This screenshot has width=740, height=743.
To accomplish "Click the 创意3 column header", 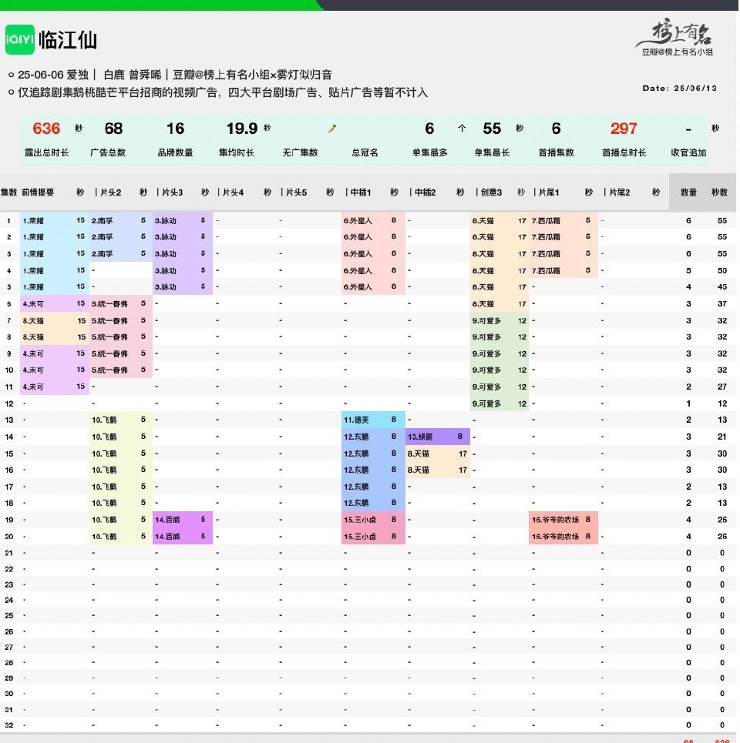I will pos(491,192).
